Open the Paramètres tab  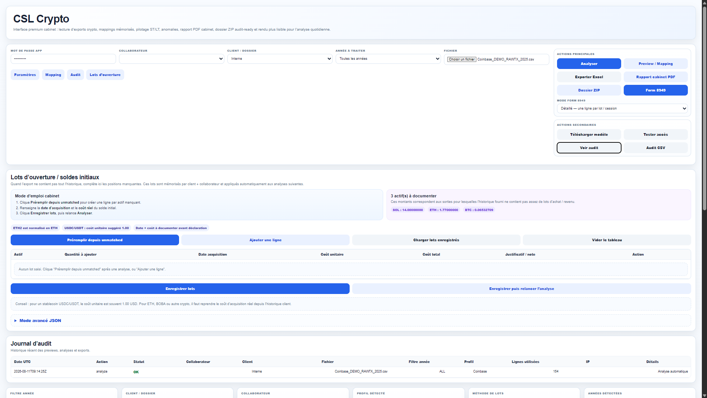pos(25,75)
